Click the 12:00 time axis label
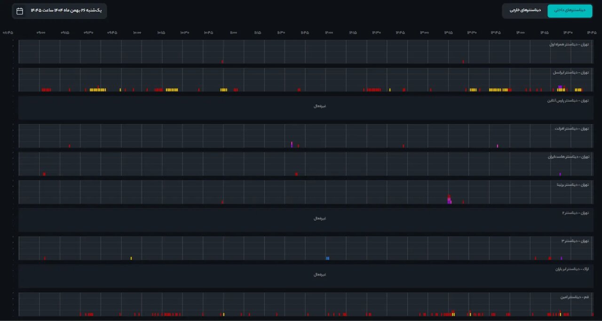 click(329, 32)
